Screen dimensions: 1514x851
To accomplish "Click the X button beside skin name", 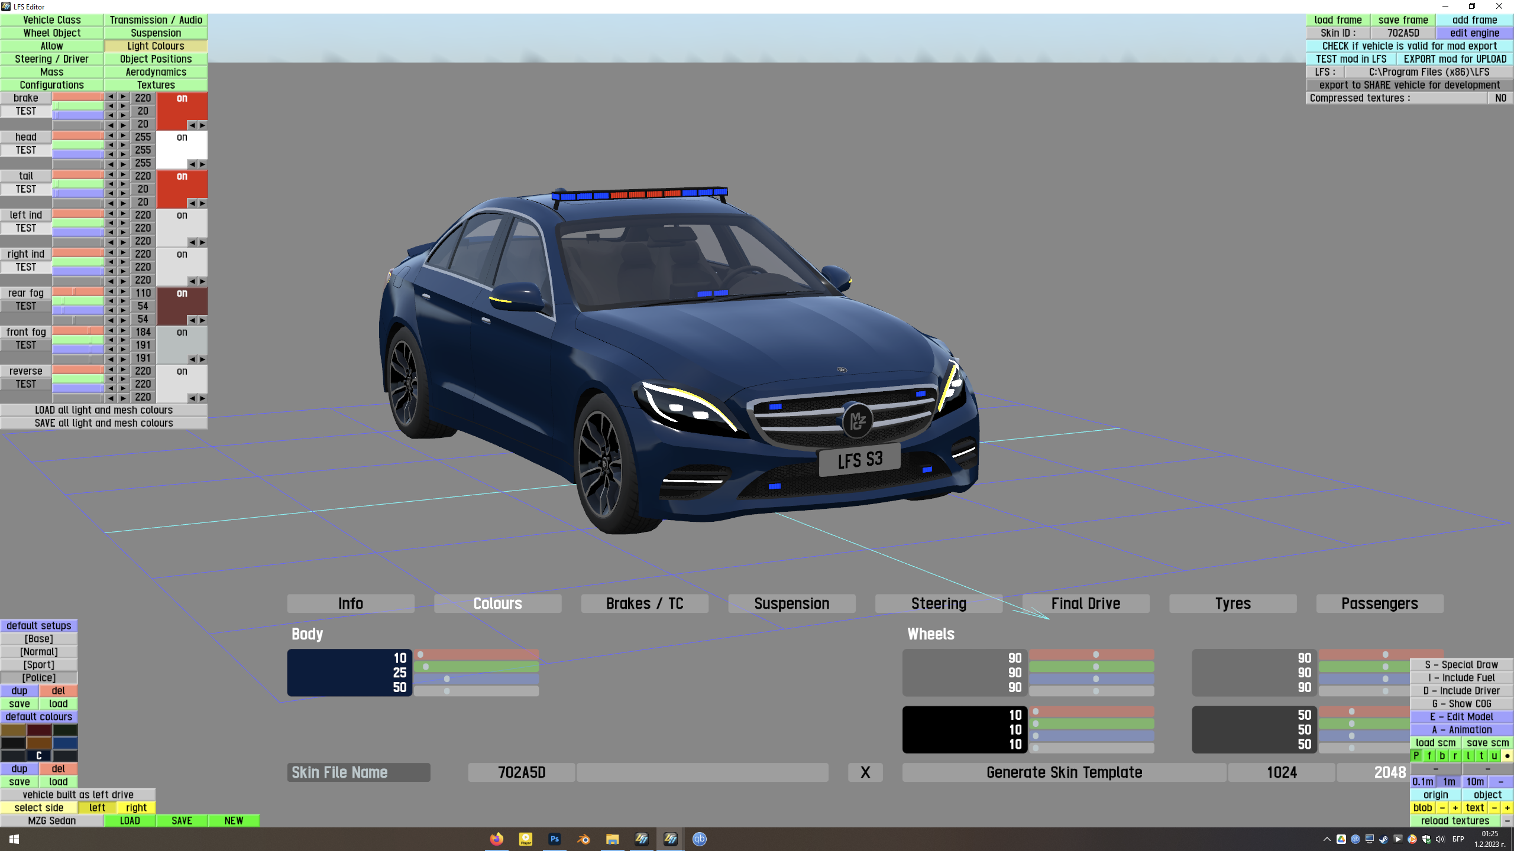I will pyautogui.click(x=865, y=772).
